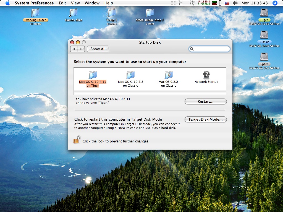Open Spotlight search in menu bar
The height and width of the screenshot is (212, 283).
pos(275,3)
